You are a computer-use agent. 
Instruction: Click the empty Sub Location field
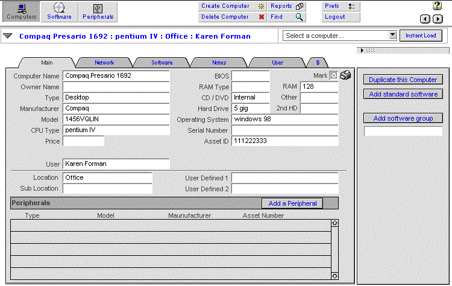pyautogui.click(x=107, y=188)
